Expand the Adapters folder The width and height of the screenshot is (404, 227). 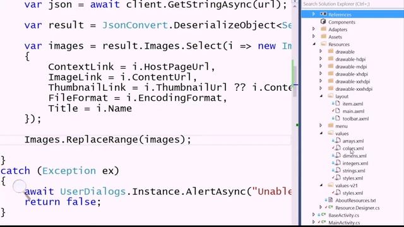click(314, 29)
